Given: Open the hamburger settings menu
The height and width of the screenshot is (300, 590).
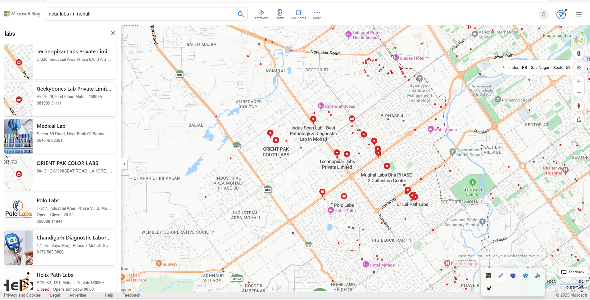Looking at the screenshot, I should pos(579,14).
